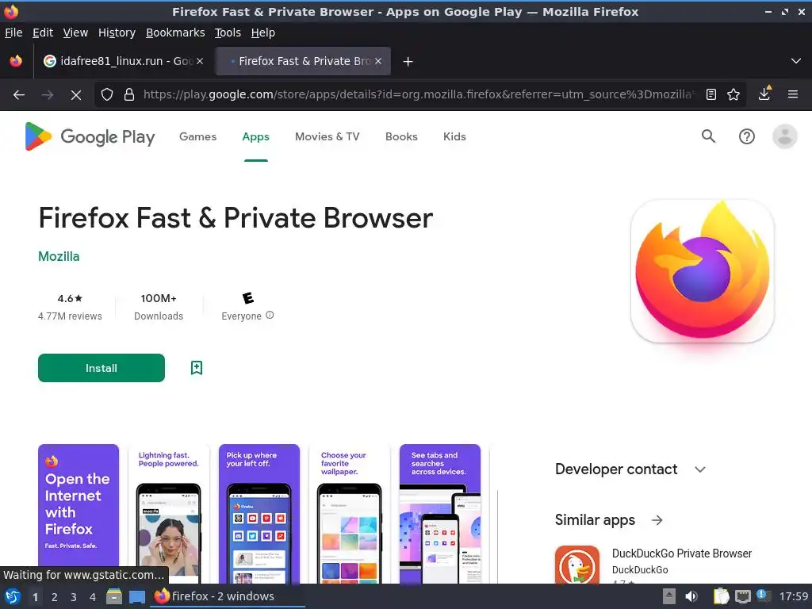Open the taskbar volume control

(x=691, y=596)
